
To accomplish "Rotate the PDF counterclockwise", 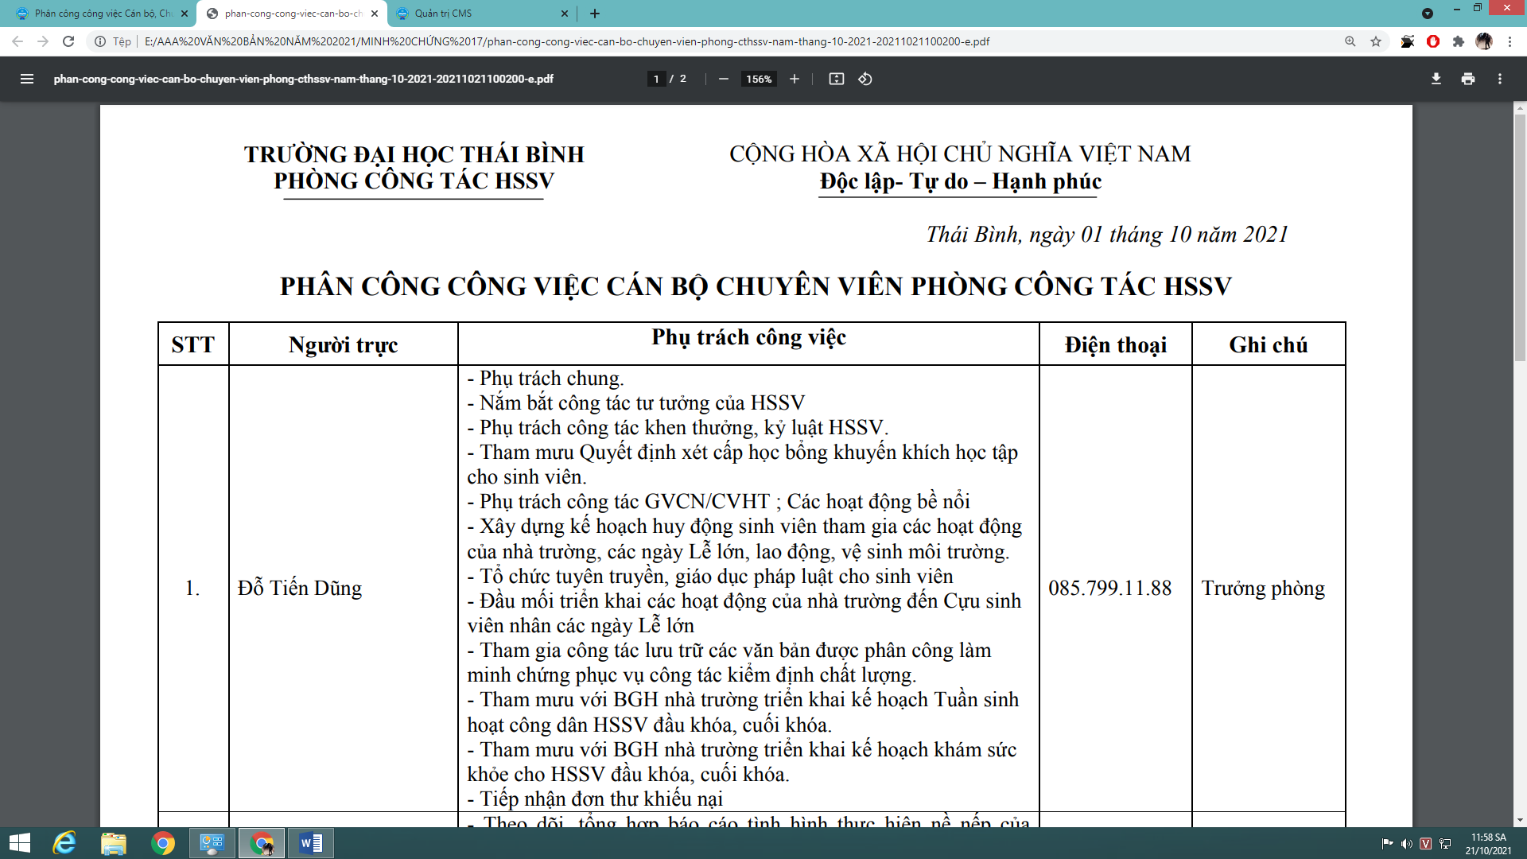I will pyautogui.click(x=865, y=79).
